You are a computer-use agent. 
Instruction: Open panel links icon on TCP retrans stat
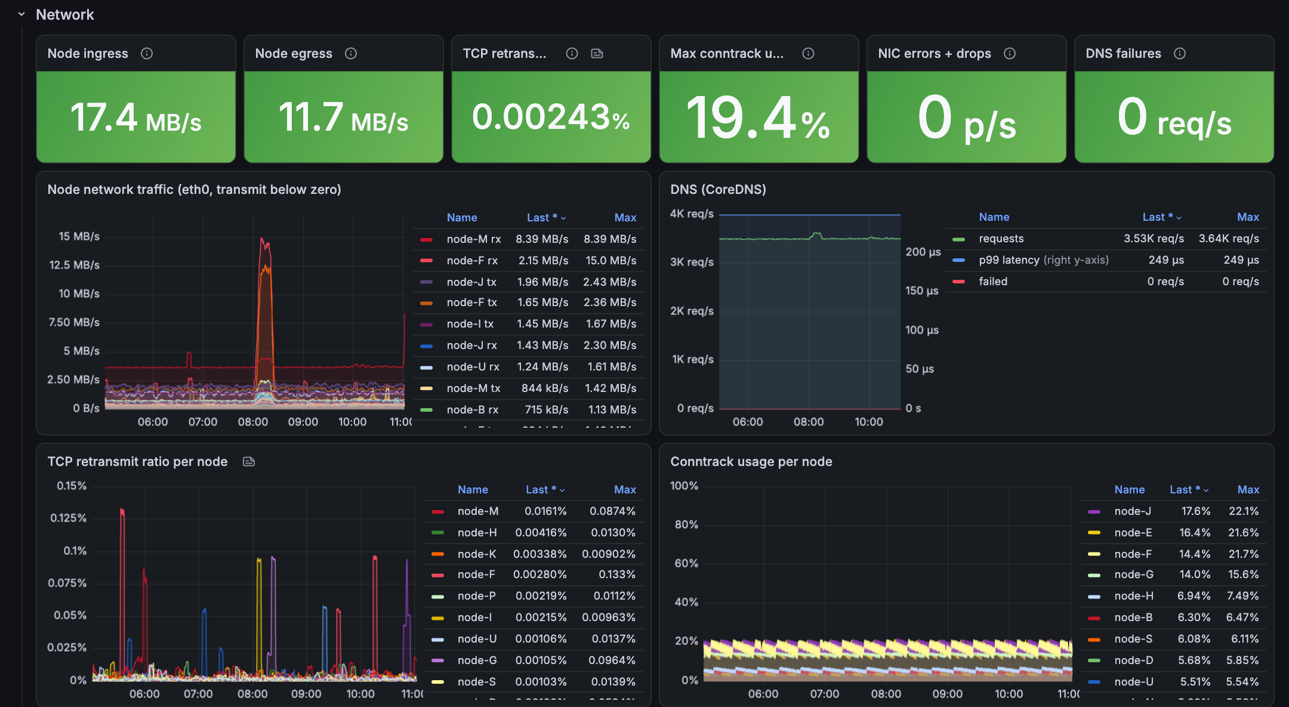coord(597,54)
